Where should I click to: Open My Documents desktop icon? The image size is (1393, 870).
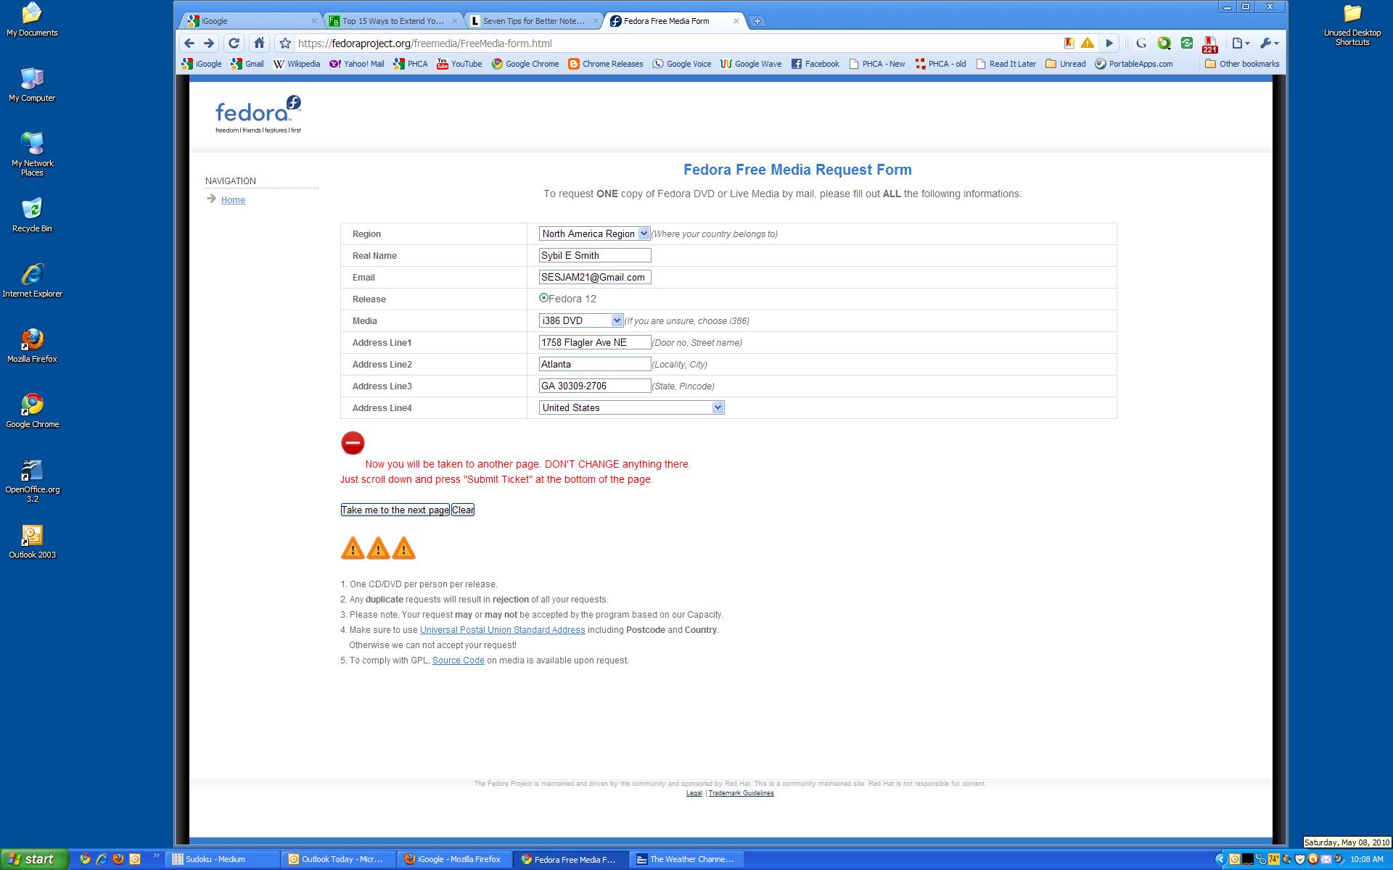click(32, 20)
